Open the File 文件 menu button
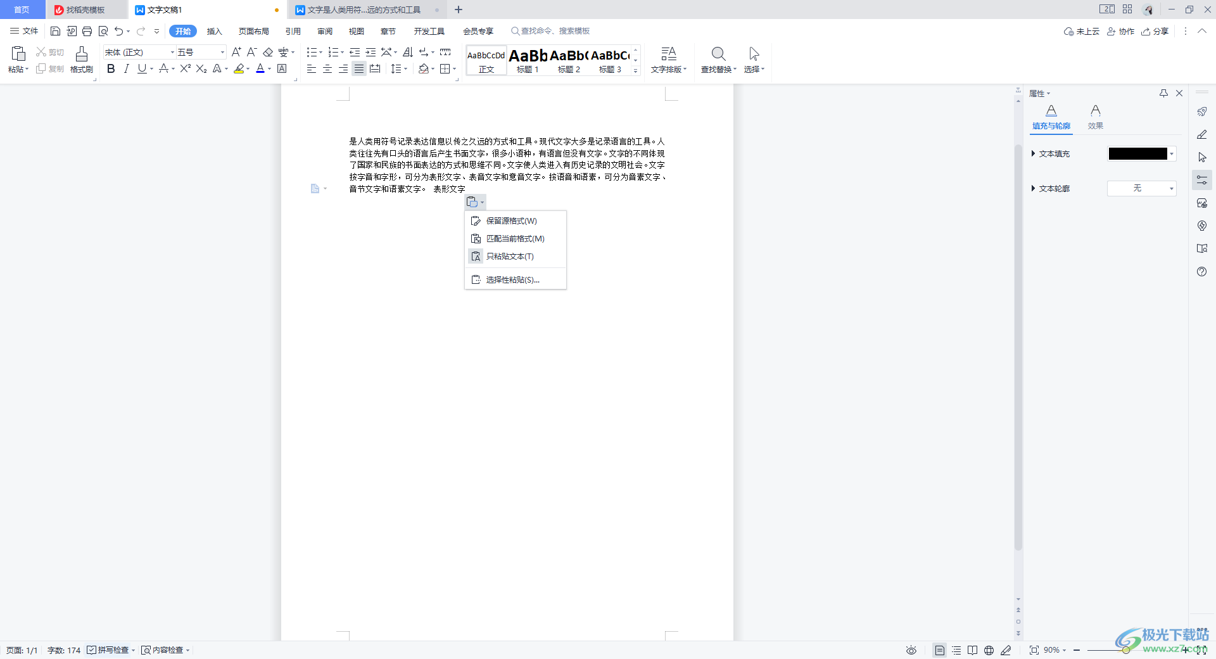This screenshot has height=659, width=1216. tap(24, 31)
